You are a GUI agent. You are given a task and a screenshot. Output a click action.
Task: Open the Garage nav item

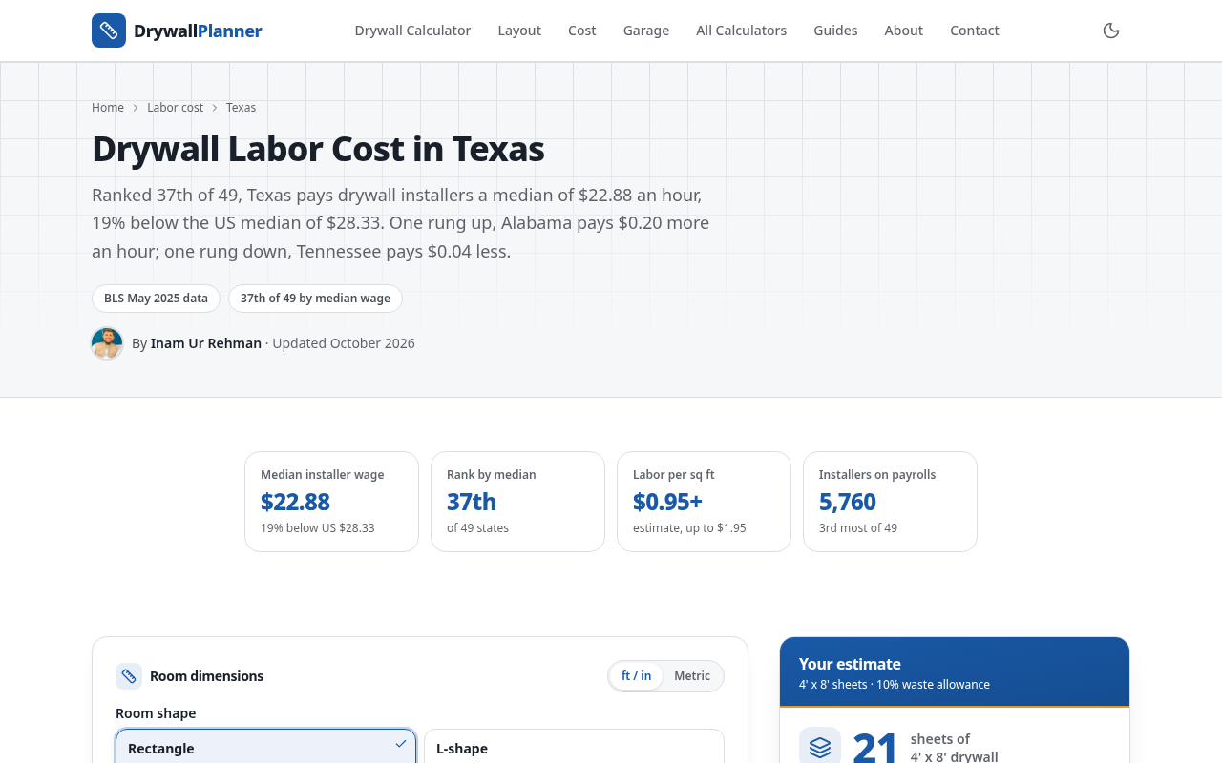[646, 31]
